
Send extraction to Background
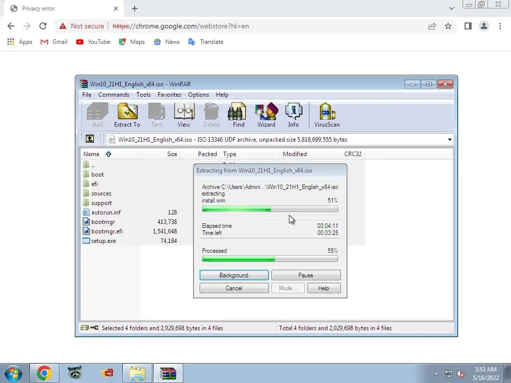point(234,275)
